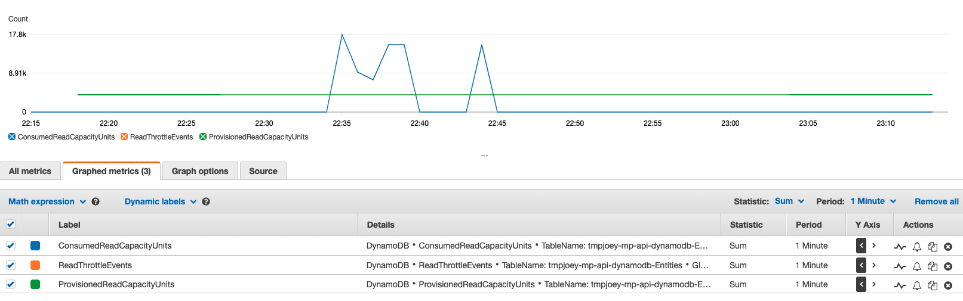
Task: Set ReadThrottleEvents to right Y axis
Action: [874, 265]
